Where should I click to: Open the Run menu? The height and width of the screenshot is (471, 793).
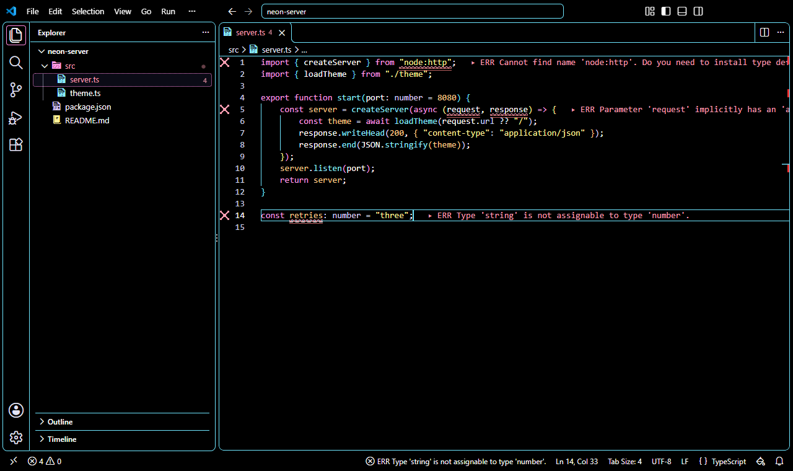pos(168,11)
